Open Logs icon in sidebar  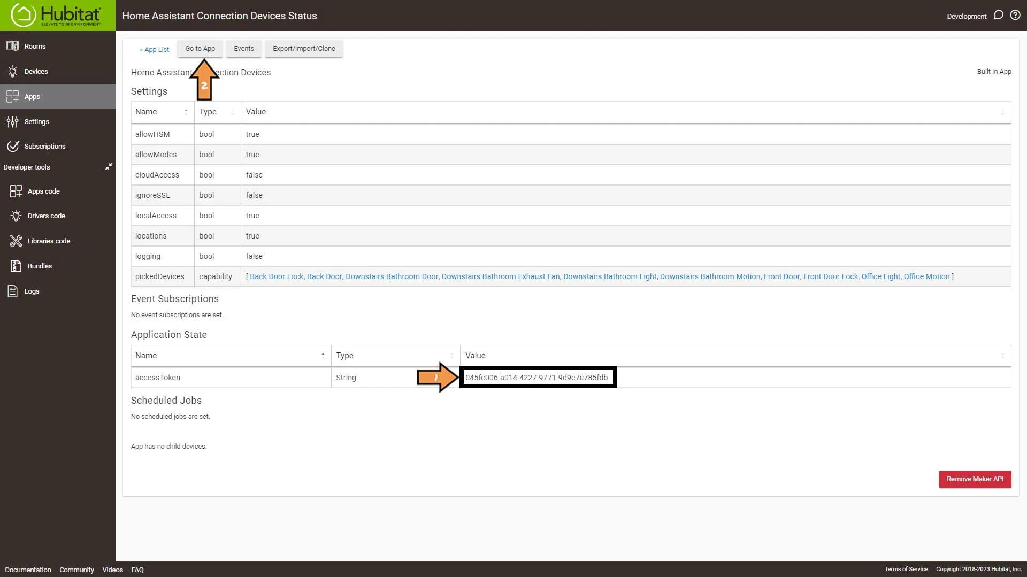coord(12,291)
